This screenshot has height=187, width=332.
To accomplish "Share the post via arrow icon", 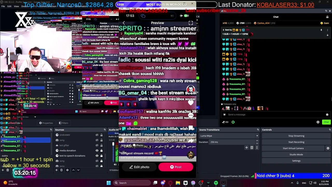I will point(191,141).
